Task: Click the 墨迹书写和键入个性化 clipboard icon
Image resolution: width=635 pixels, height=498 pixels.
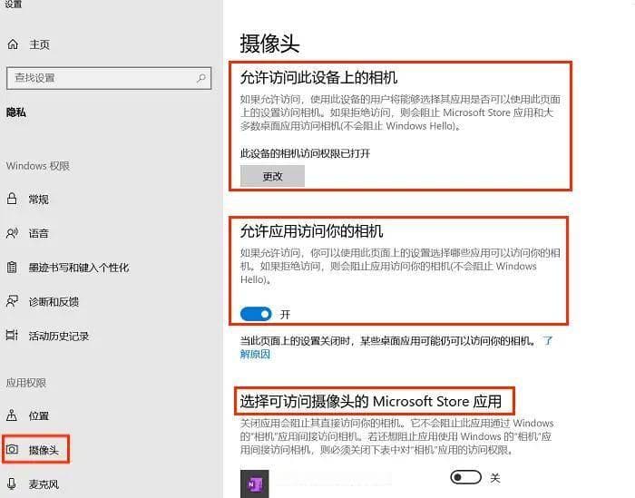Action: pyautogui.click(x=12, y=268)
